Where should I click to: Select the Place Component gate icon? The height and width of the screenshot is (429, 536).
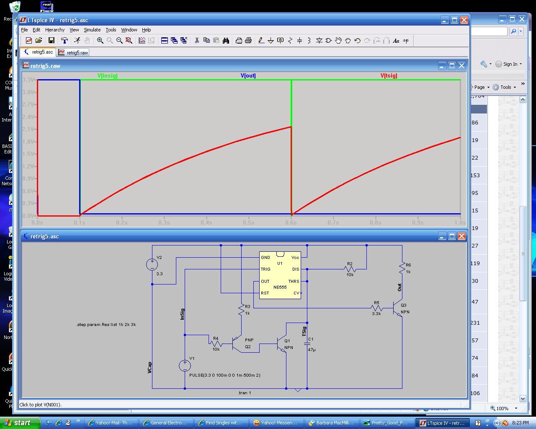(329, 41)
